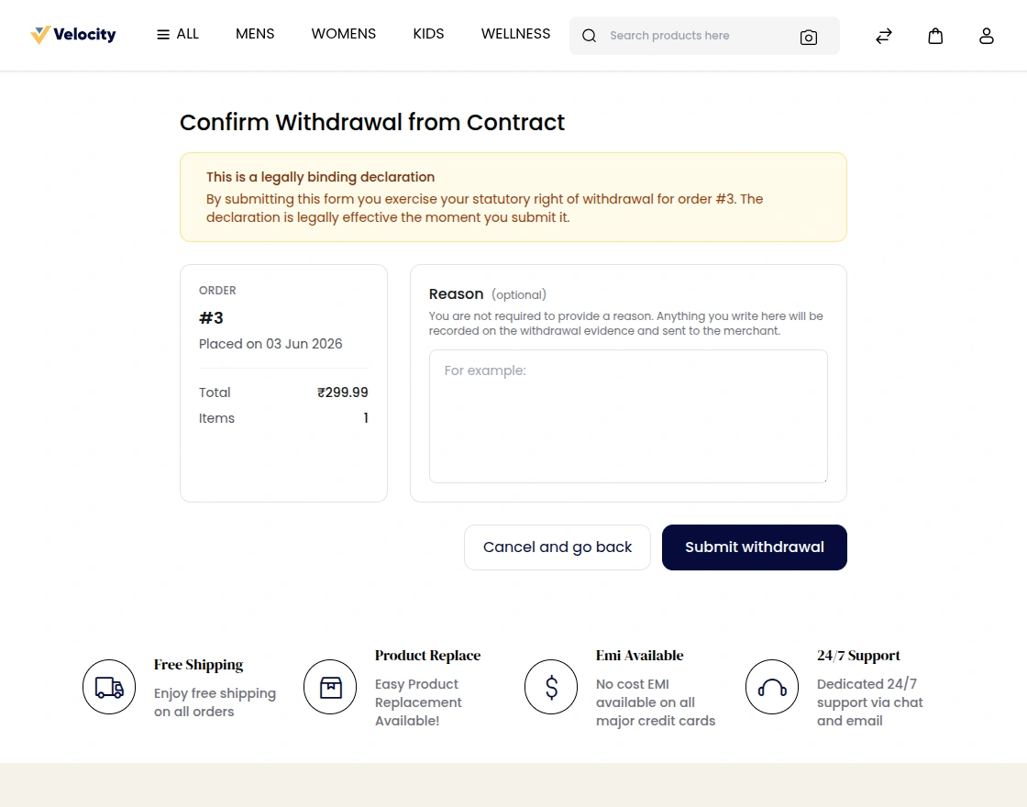Click the search magnifier icon
The width and height of the screenshot is (1027, 807).
point(589,36)
